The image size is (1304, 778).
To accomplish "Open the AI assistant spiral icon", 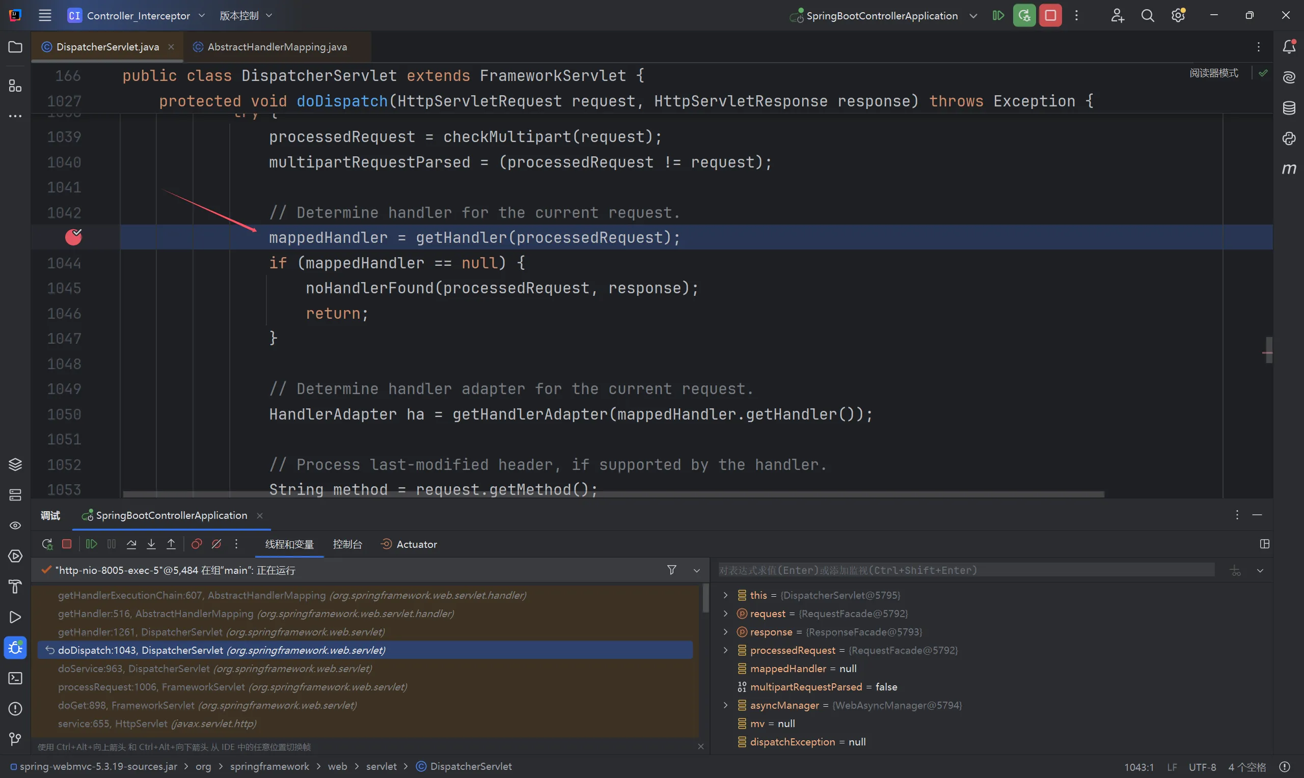I will point(1289,77).
